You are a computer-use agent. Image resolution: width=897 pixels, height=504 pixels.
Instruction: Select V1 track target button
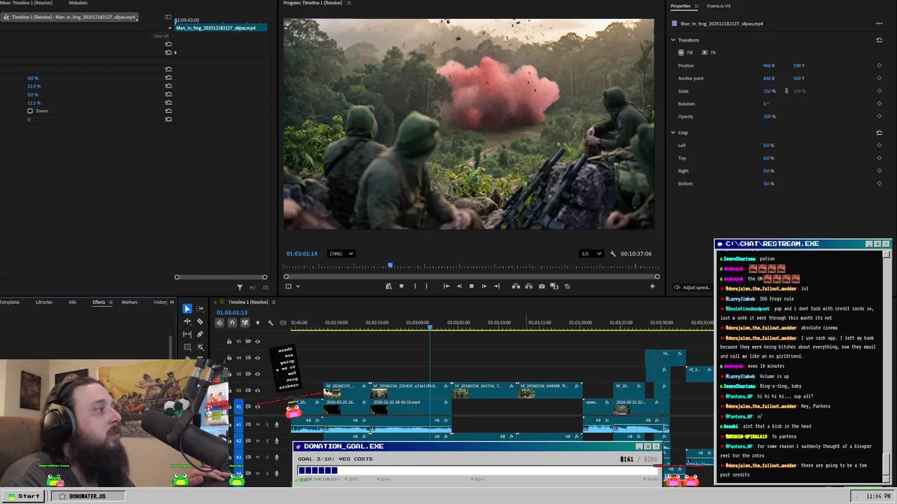238,407
